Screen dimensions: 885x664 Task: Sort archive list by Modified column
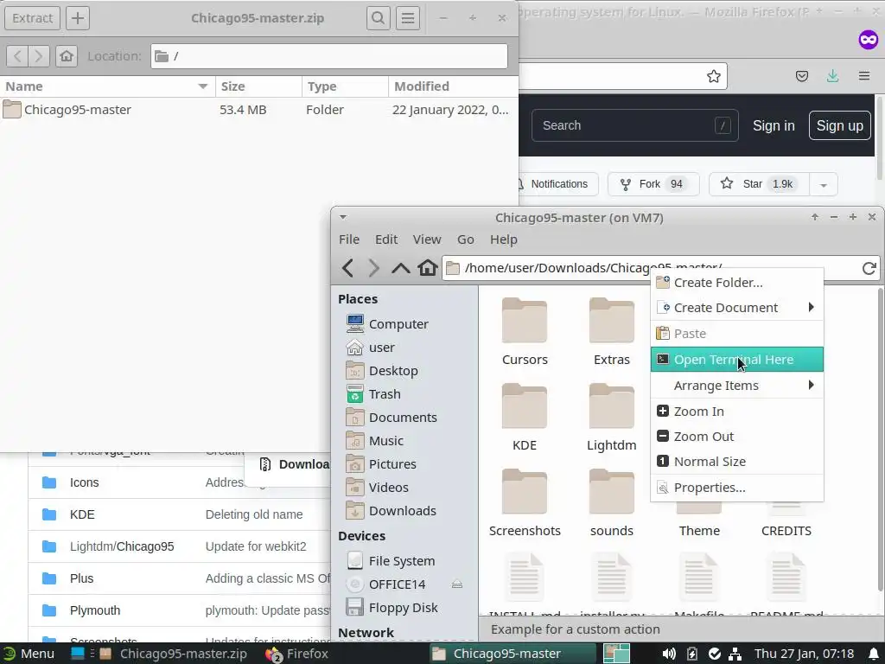tap(453, 86)
